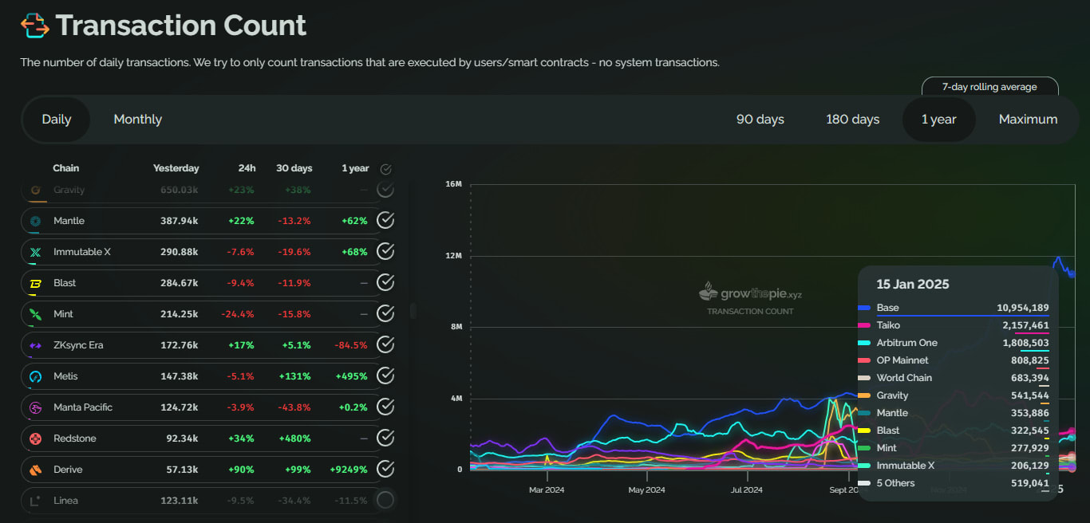Select the 180 days timespan

[852, 120]
